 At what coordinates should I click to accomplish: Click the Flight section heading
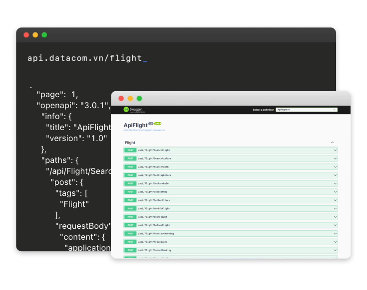click(130, 143)
